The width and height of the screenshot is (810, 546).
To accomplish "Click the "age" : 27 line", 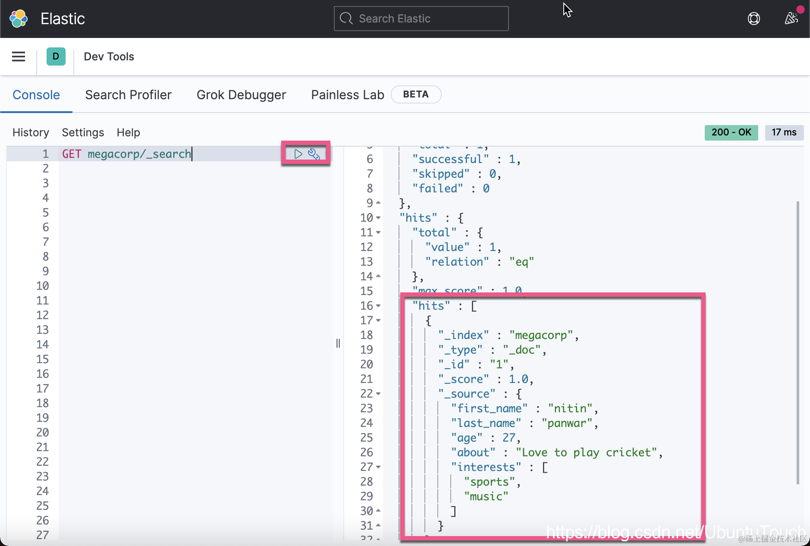I will click(x=486, y=438).
